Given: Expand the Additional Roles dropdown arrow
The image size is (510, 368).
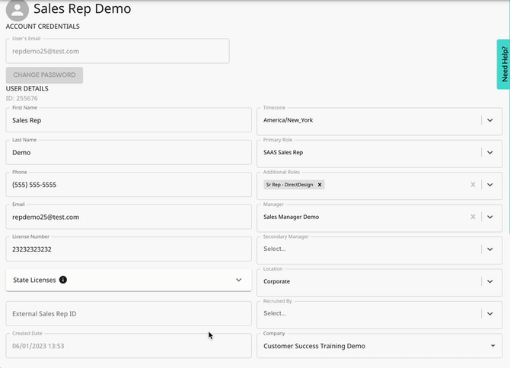Looking at the screenshot, I should [490, 185].
